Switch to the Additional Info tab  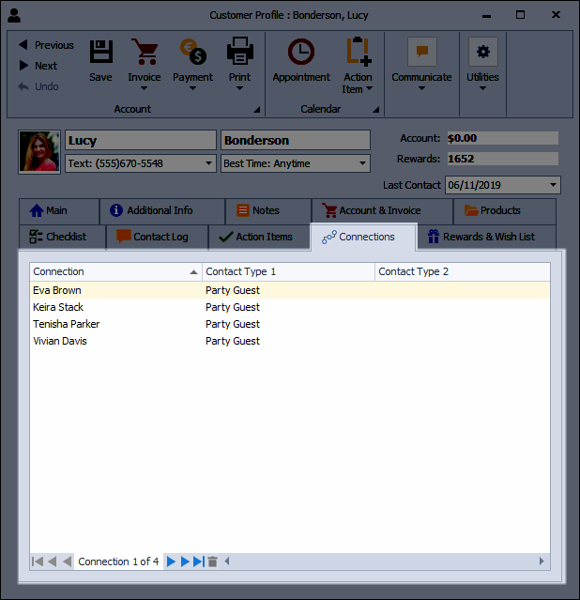(162, 211)
